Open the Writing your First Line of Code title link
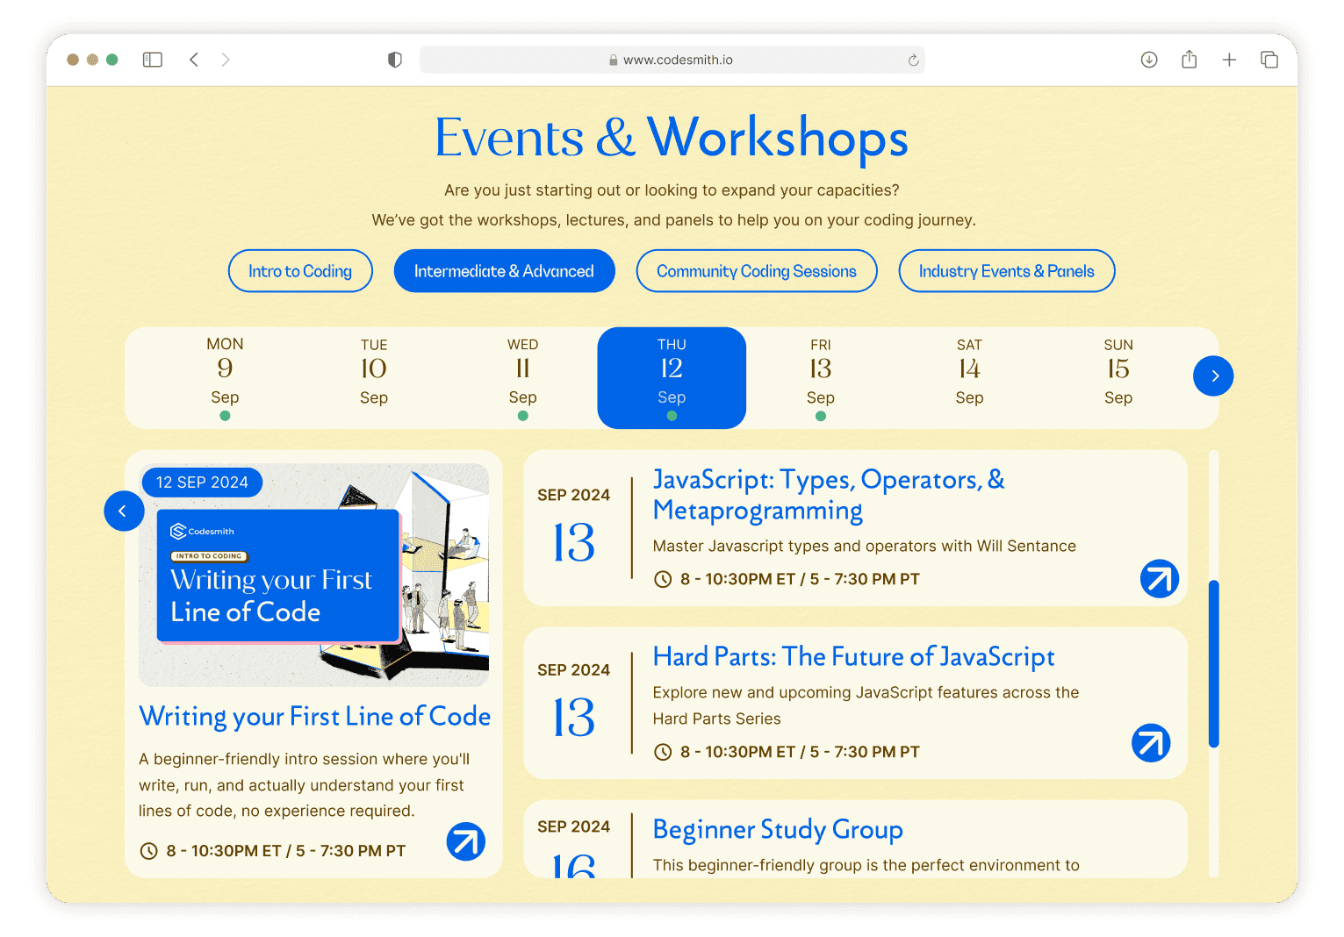 [314, 716]
